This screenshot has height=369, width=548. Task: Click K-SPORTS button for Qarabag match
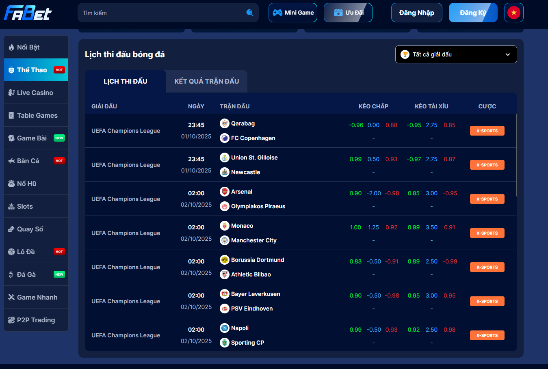pyautogui.click(x=487, y=131)
